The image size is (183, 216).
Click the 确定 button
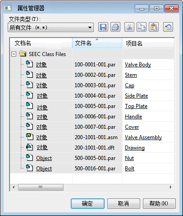point(87,203)
